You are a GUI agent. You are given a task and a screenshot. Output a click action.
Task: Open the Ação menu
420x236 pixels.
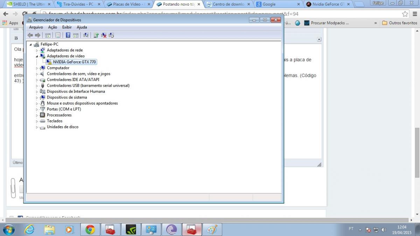[52, 27]
